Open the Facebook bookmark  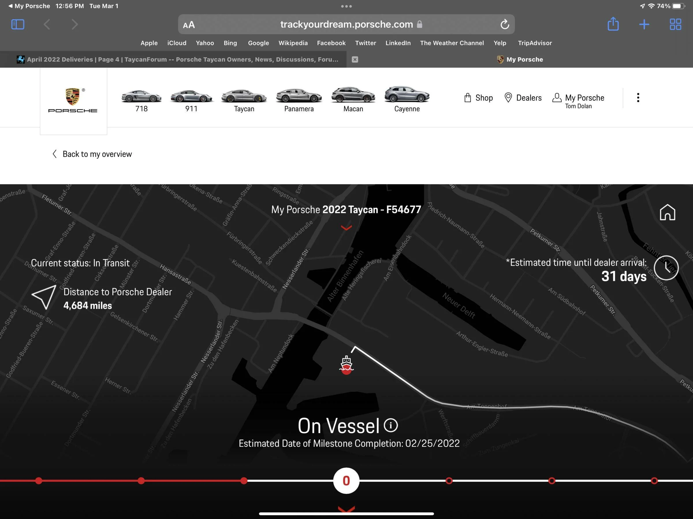click(331, 43)
